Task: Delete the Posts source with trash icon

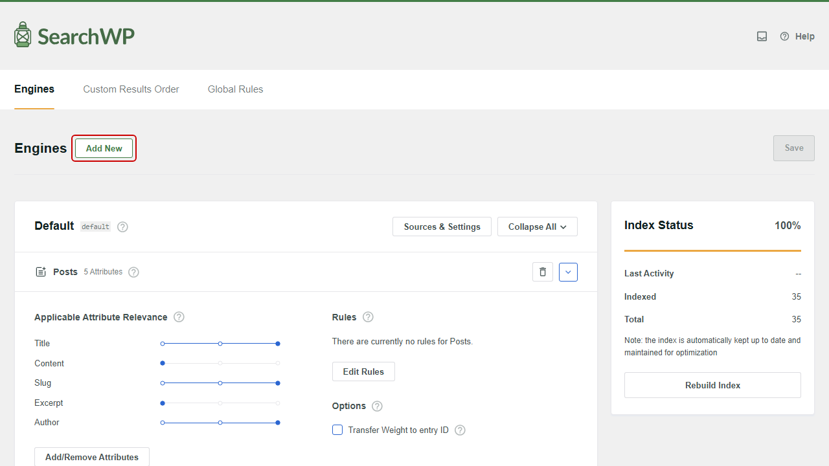Action: (x=543, y=272)
